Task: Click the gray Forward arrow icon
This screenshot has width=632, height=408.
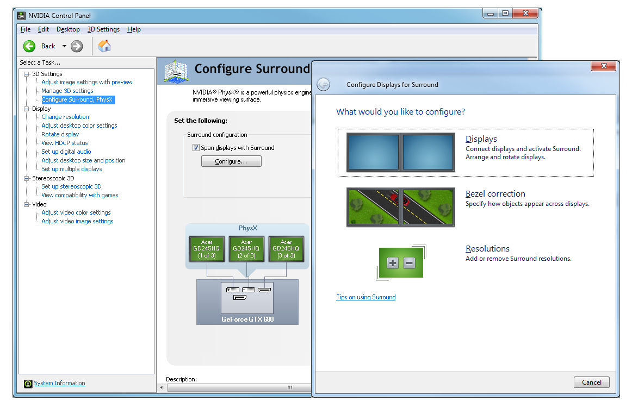Action: [x=77, y=46]
